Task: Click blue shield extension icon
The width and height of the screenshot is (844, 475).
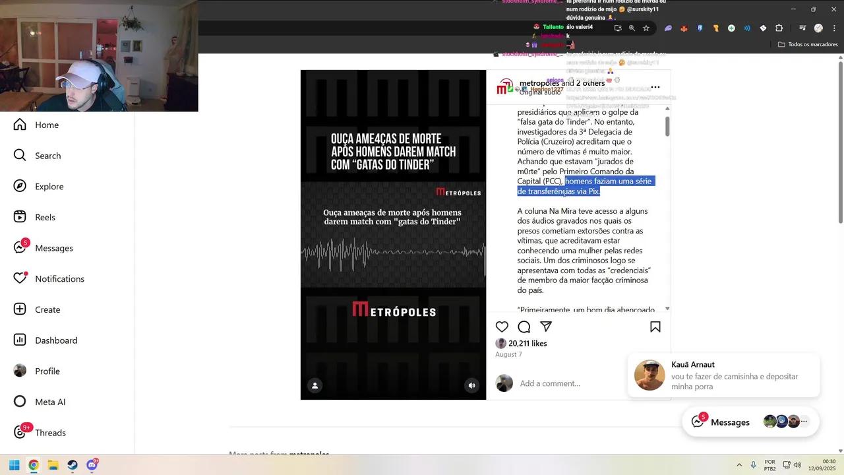Action: 700,28
